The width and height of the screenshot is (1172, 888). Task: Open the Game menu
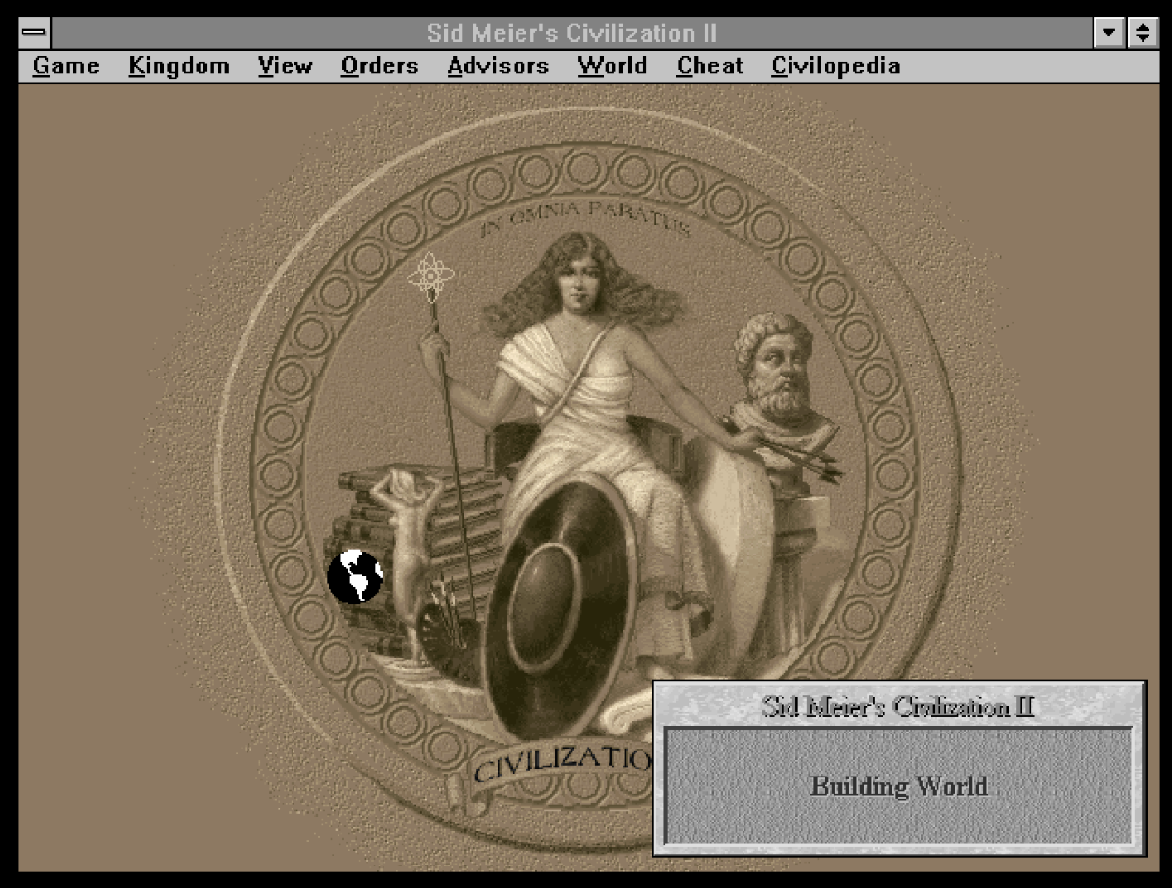click(x=66, y=67)
